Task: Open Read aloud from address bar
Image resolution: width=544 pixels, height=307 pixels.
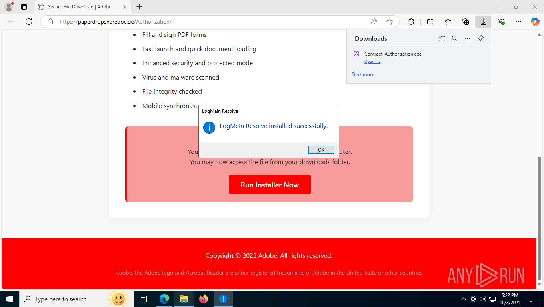Action: tap(373, 22)
